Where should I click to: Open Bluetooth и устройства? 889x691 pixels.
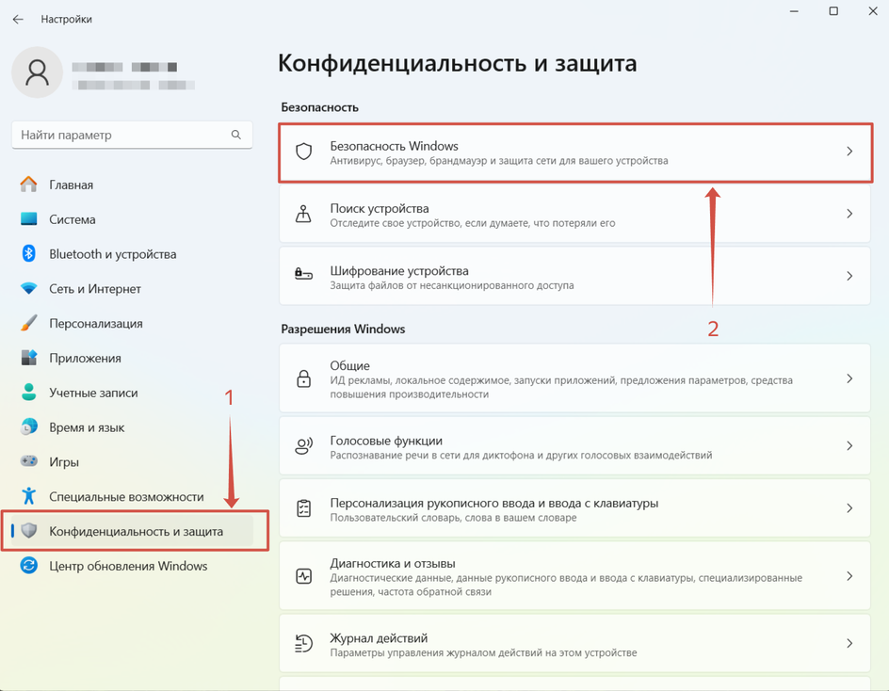(132, 254)
